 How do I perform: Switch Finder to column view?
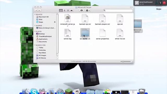click(68, 10)
